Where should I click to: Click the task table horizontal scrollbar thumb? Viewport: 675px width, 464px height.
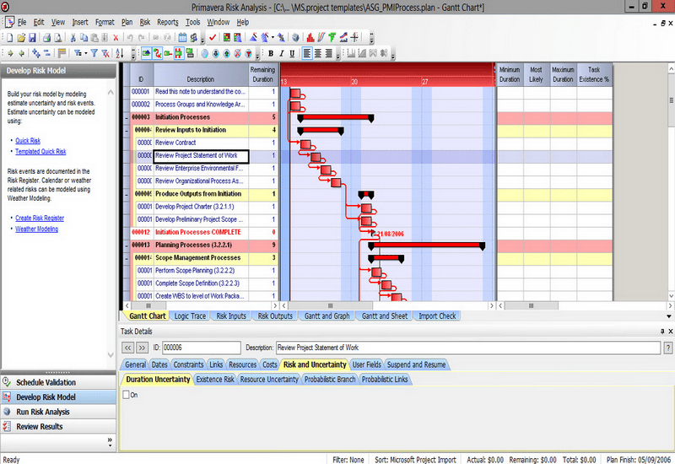148,305
